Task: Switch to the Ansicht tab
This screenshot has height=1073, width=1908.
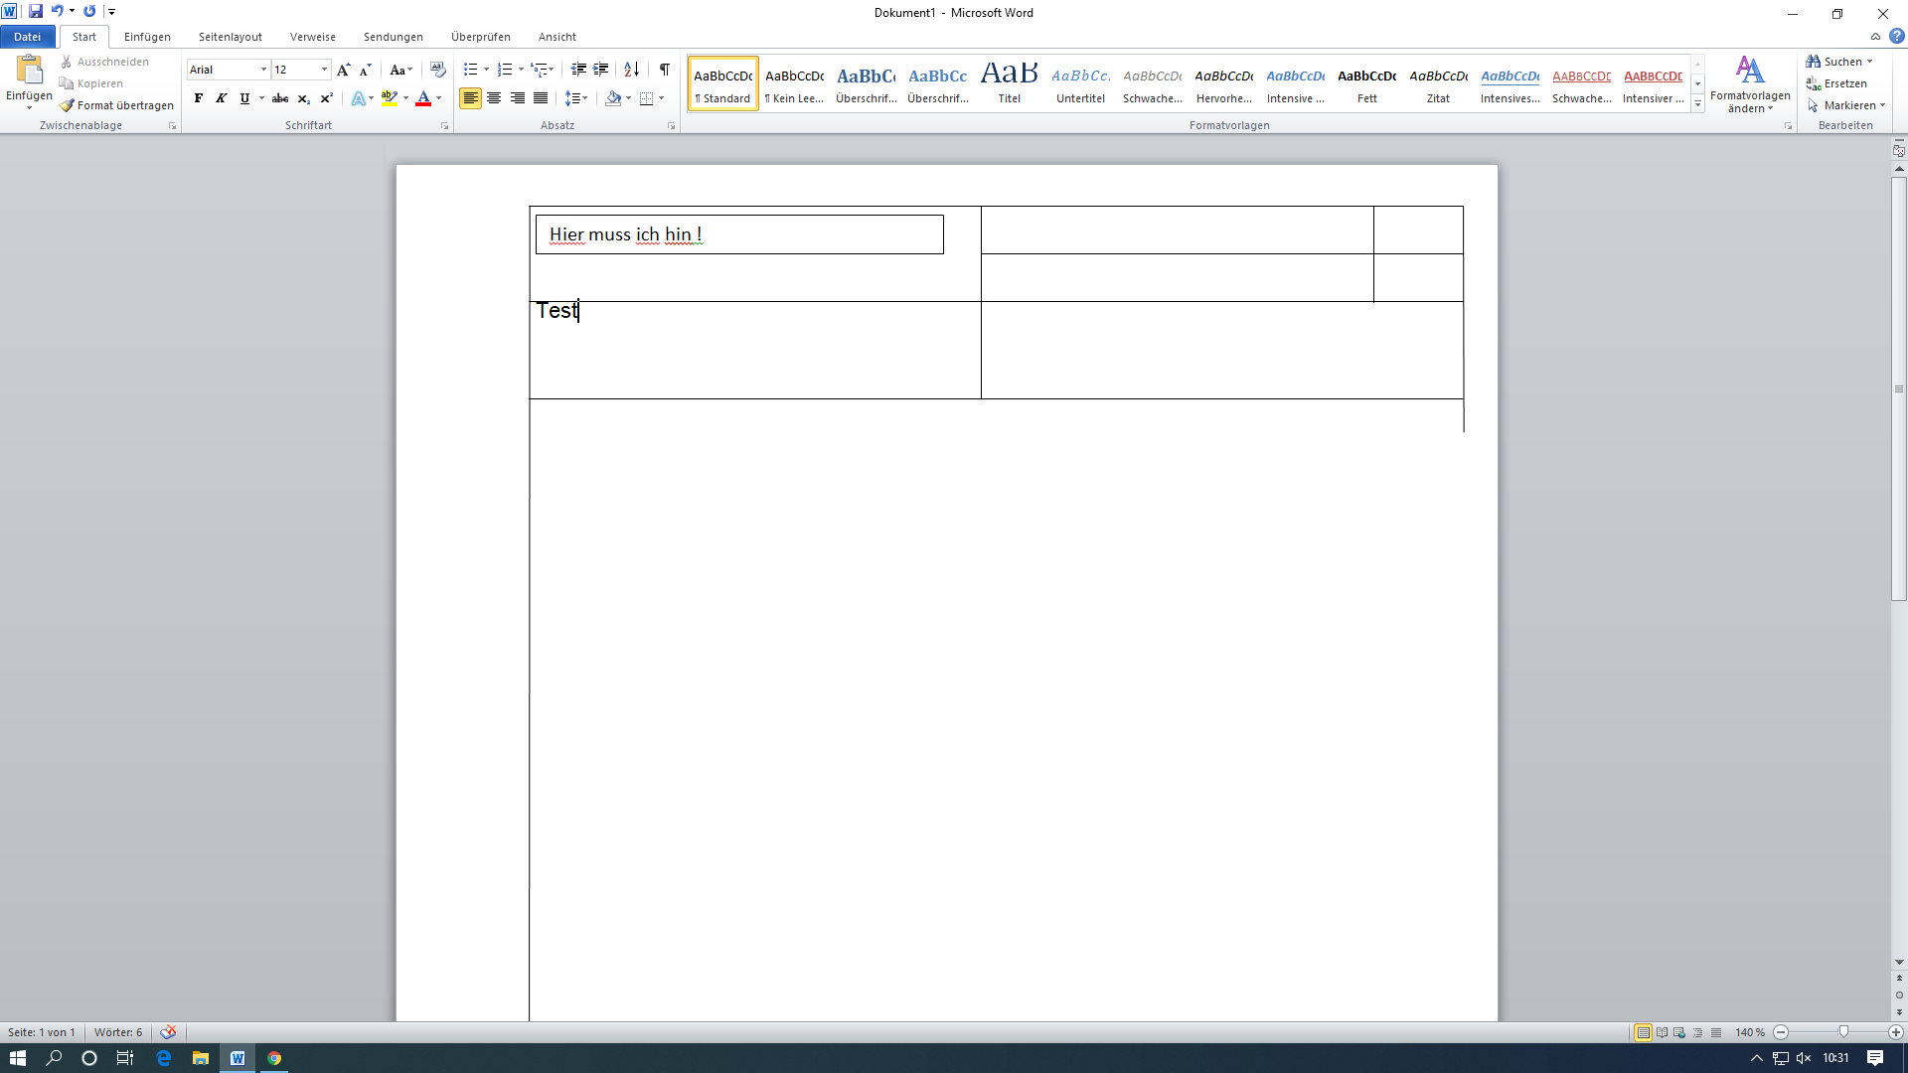Action: coord(557,37)
